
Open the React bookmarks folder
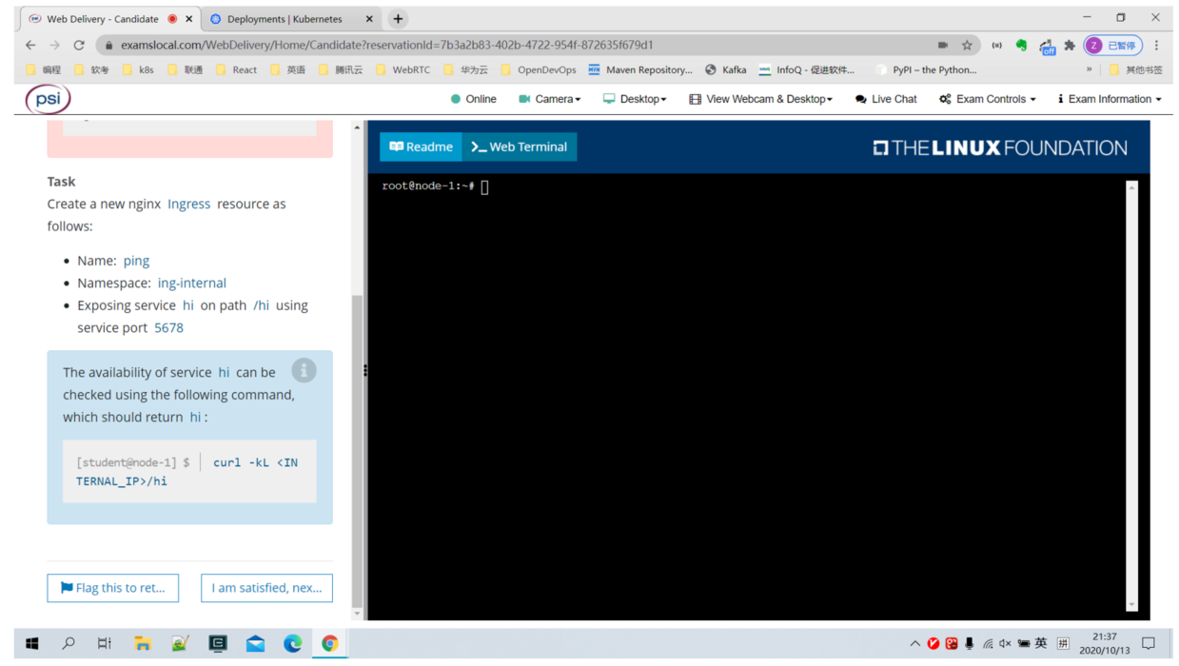[236, 69]
